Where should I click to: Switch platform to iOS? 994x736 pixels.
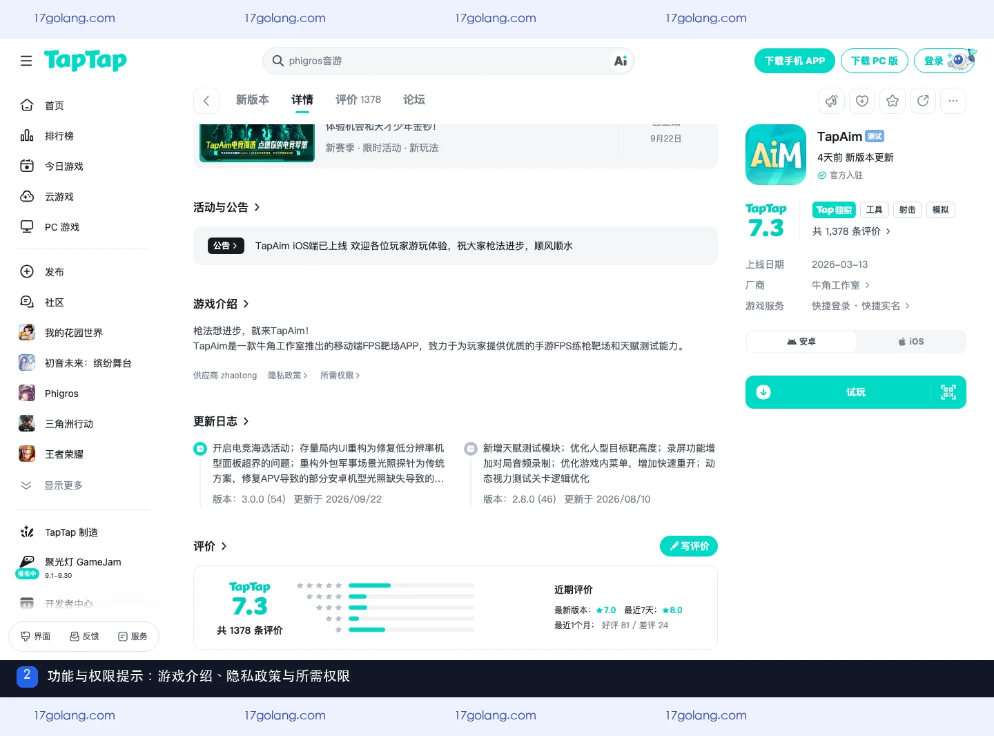pos(910,342)
